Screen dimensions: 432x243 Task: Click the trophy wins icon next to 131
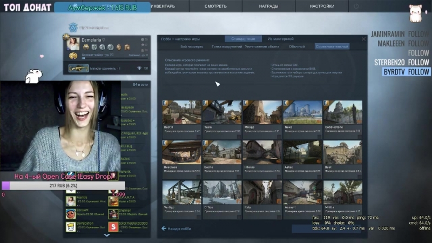[x=139, y=69]
